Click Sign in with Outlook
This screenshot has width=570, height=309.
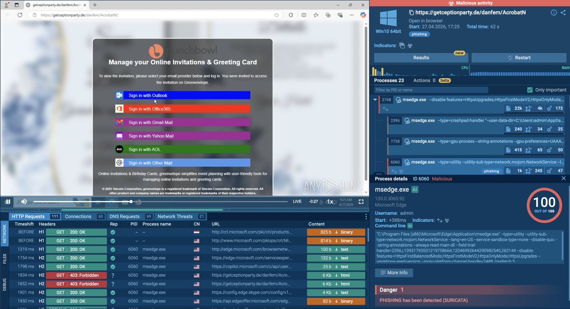tap(183, 95)
